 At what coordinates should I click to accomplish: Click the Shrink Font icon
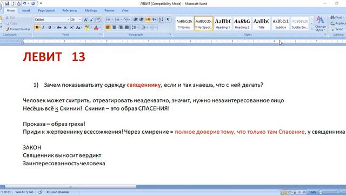91,19
